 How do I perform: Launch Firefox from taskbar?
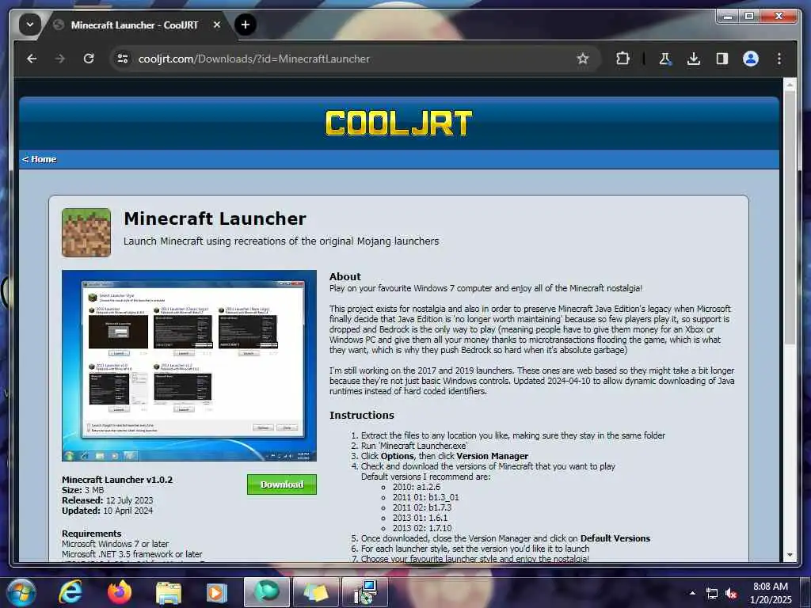point(120,592)
